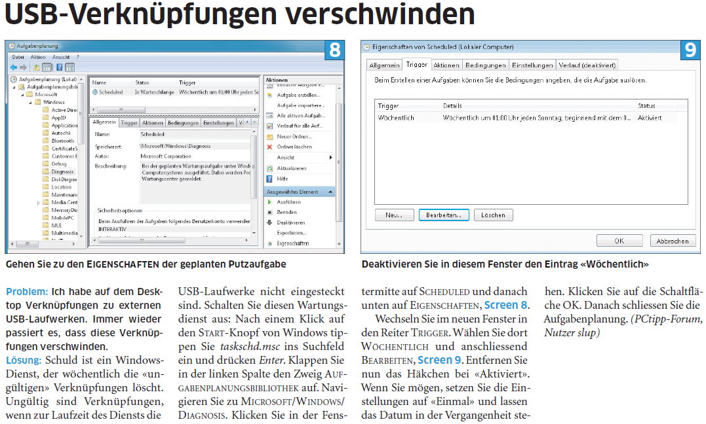Select the Scheduled task row in the task list
This screenshot has width=706, height=424.
175,92
